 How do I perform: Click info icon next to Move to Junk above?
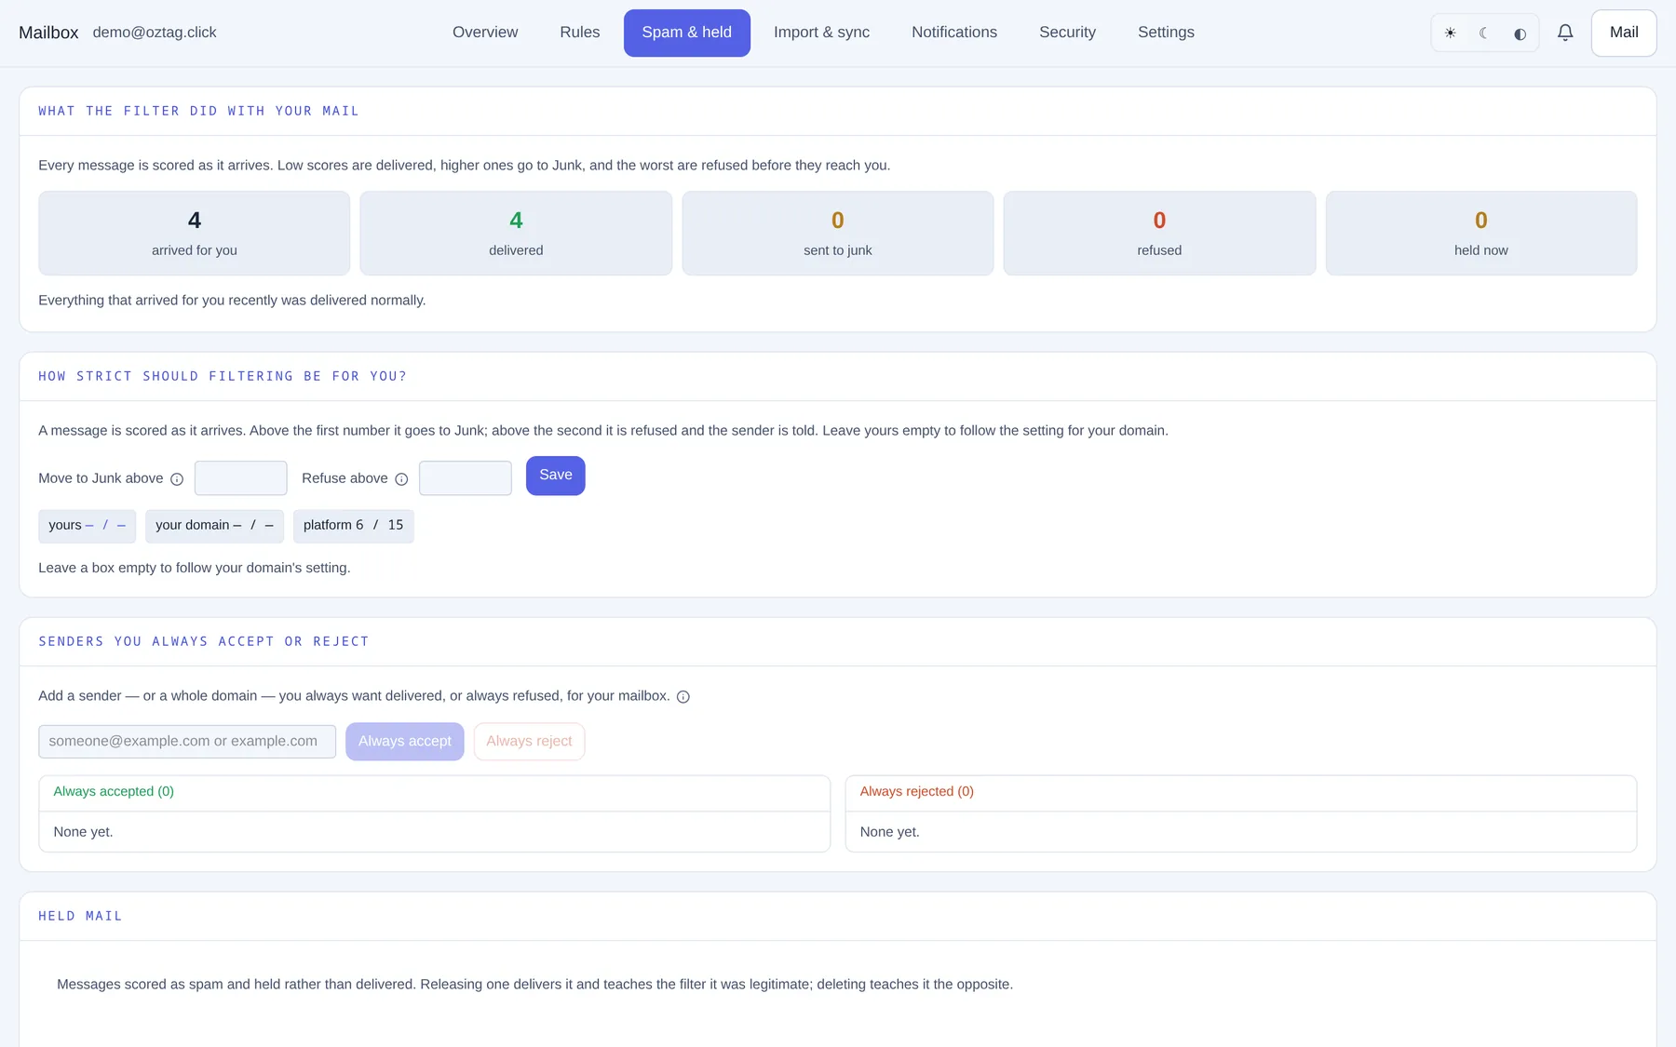click(177, 479)
